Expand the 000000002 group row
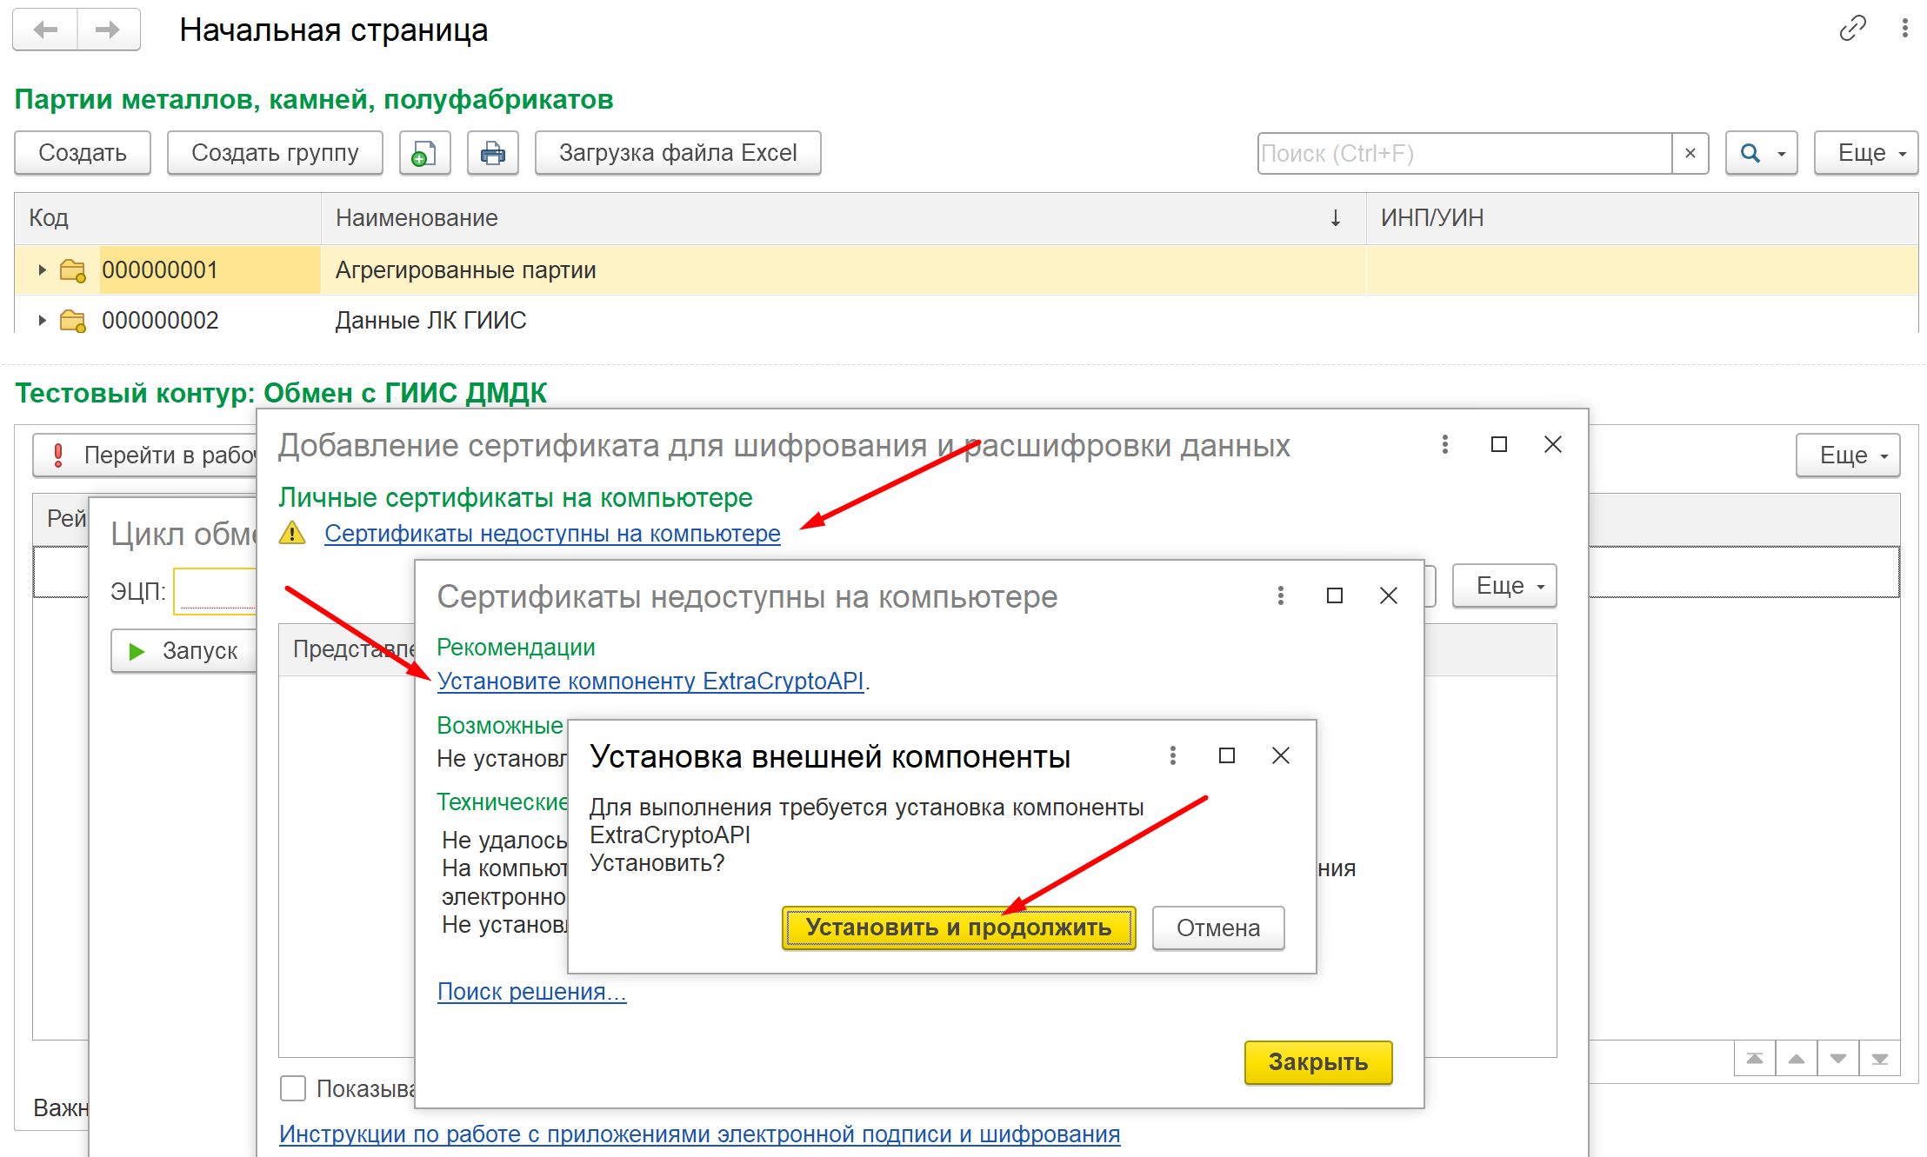The image size is (1927, 1157). point(42,321)
